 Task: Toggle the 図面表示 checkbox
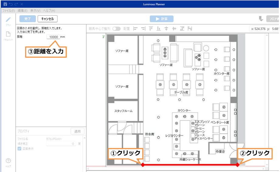coord(19,149)
